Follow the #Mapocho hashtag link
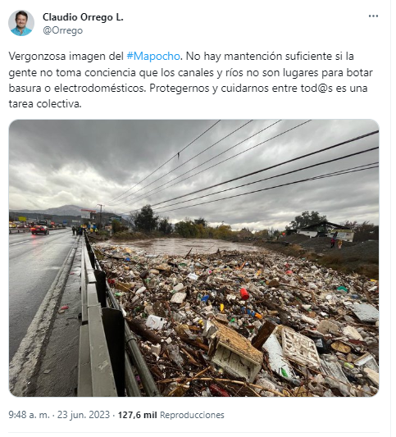 (153, 57)
